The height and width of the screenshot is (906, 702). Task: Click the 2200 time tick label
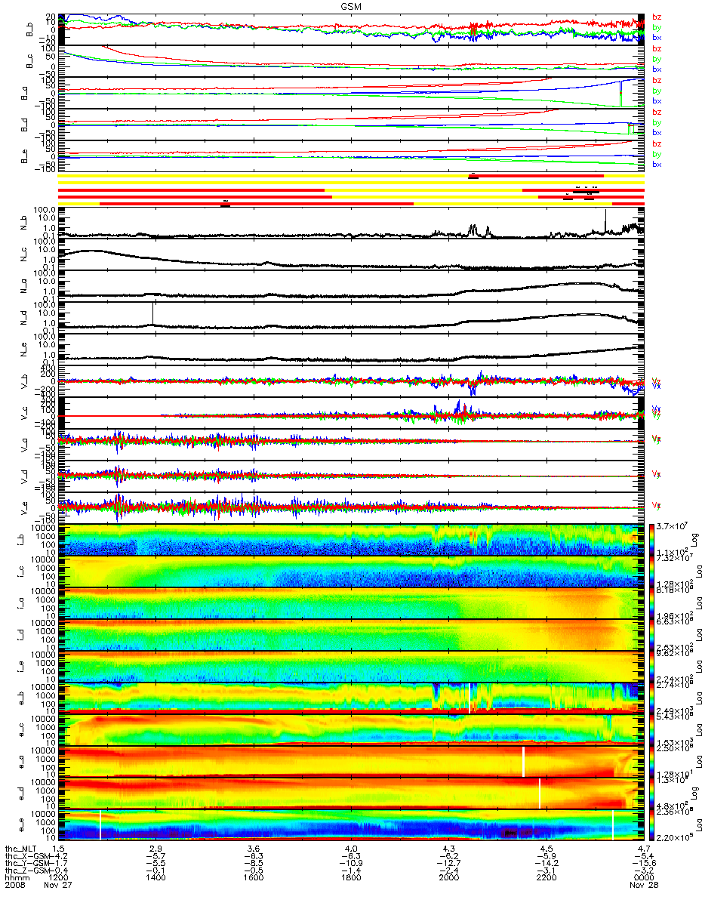click(546, 878)
